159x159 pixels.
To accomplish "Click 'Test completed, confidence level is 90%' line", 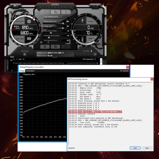I will (93, 127).
